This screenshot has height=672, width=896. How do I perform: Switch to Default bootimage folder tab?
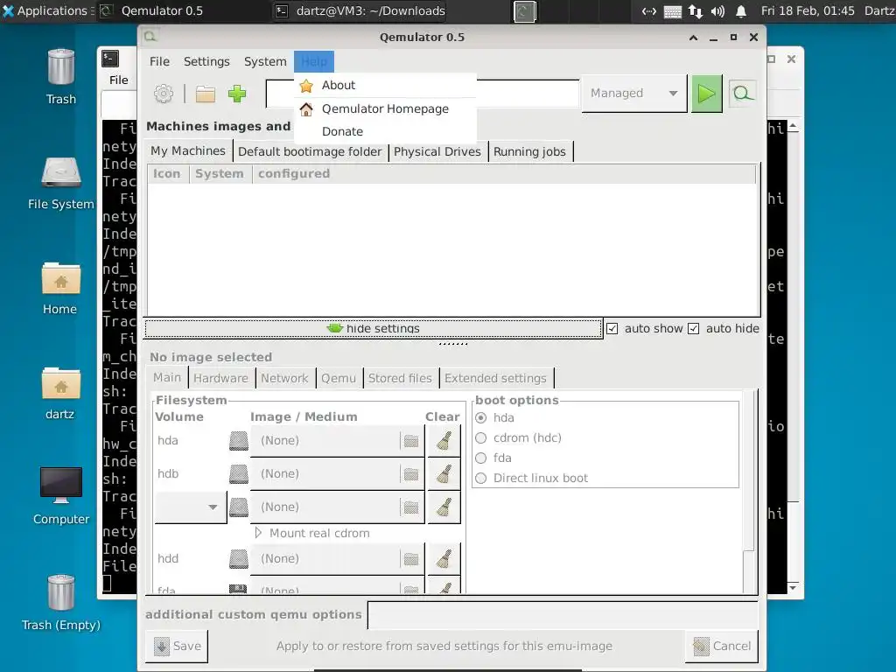(310, 151)
